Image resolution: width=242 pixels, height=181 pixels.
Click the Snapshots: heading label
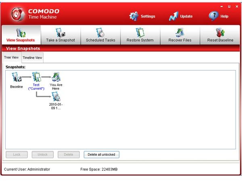point(15,67)
